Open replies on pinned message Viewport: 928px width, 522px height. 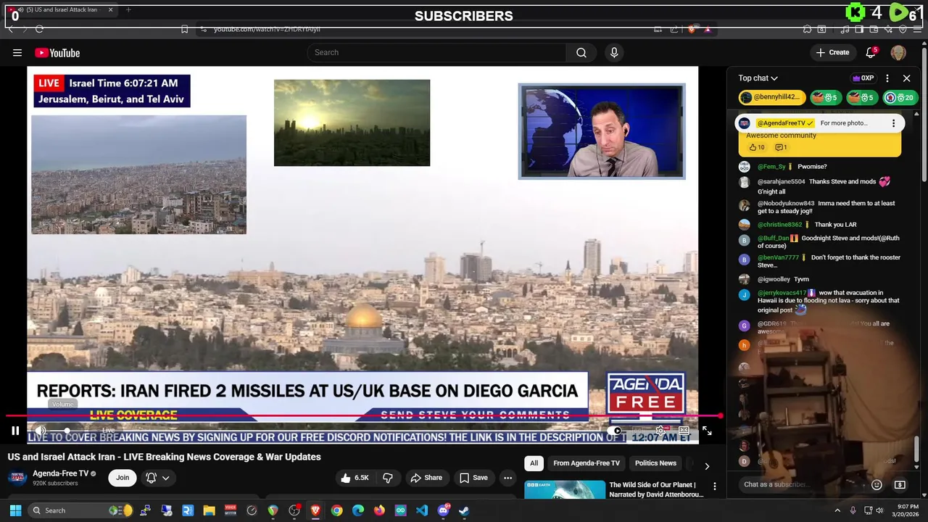780,147
